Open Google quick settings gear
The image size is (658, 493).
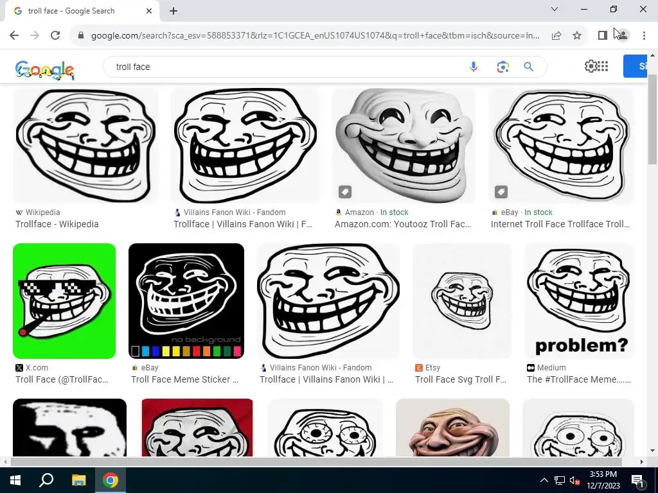pyautogui.click(x=591, y=66)
